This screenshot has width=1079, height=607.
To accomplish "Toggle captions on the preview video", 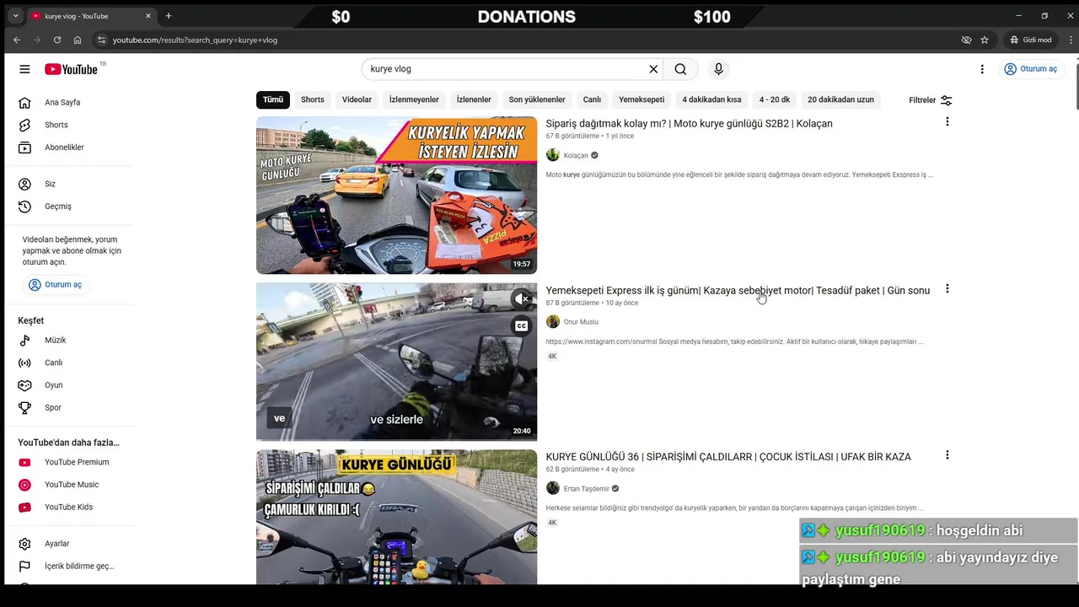I will click(522, 326).
